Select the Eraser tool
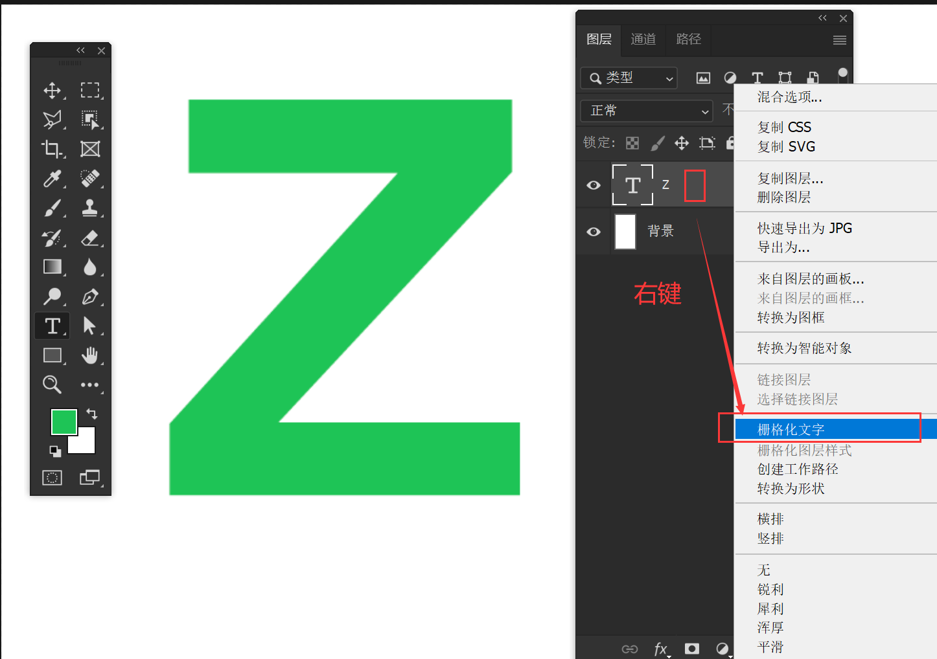Image resolution: width=937 pixels, height=659 pixels. [x=90, y=238]
